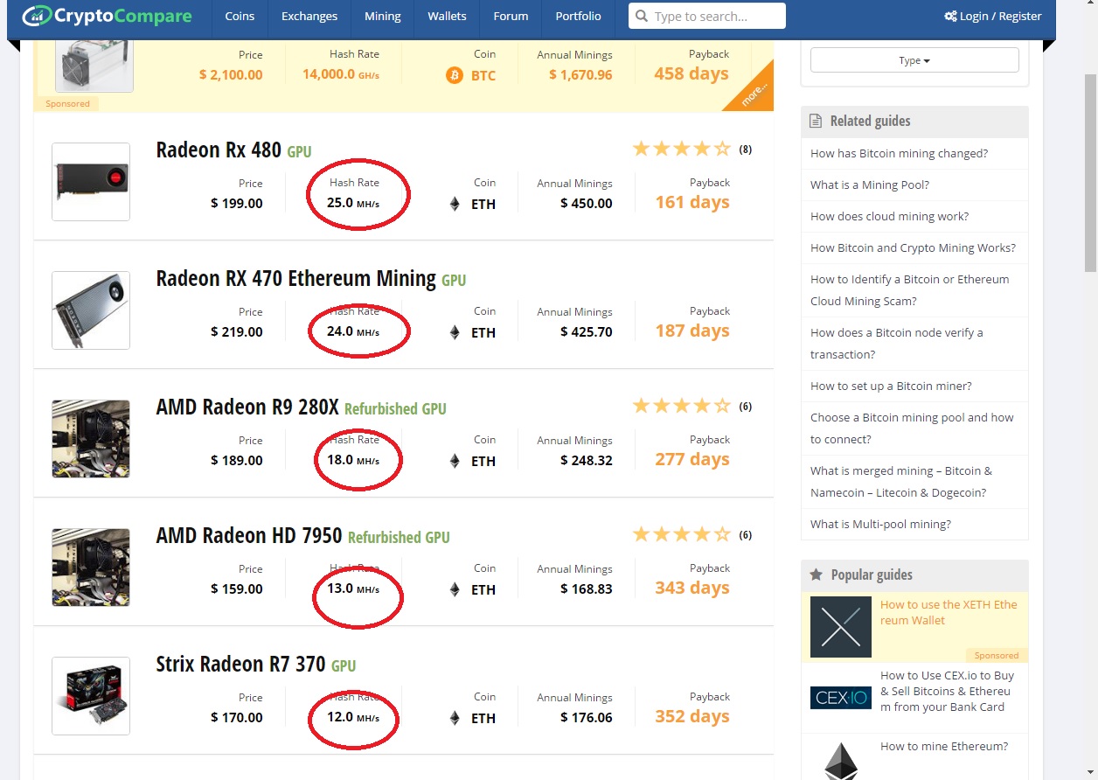Click the Ethereum icon in Radeon RX 470 row
Screen dimensions: 1119x780
click(454, 332)
